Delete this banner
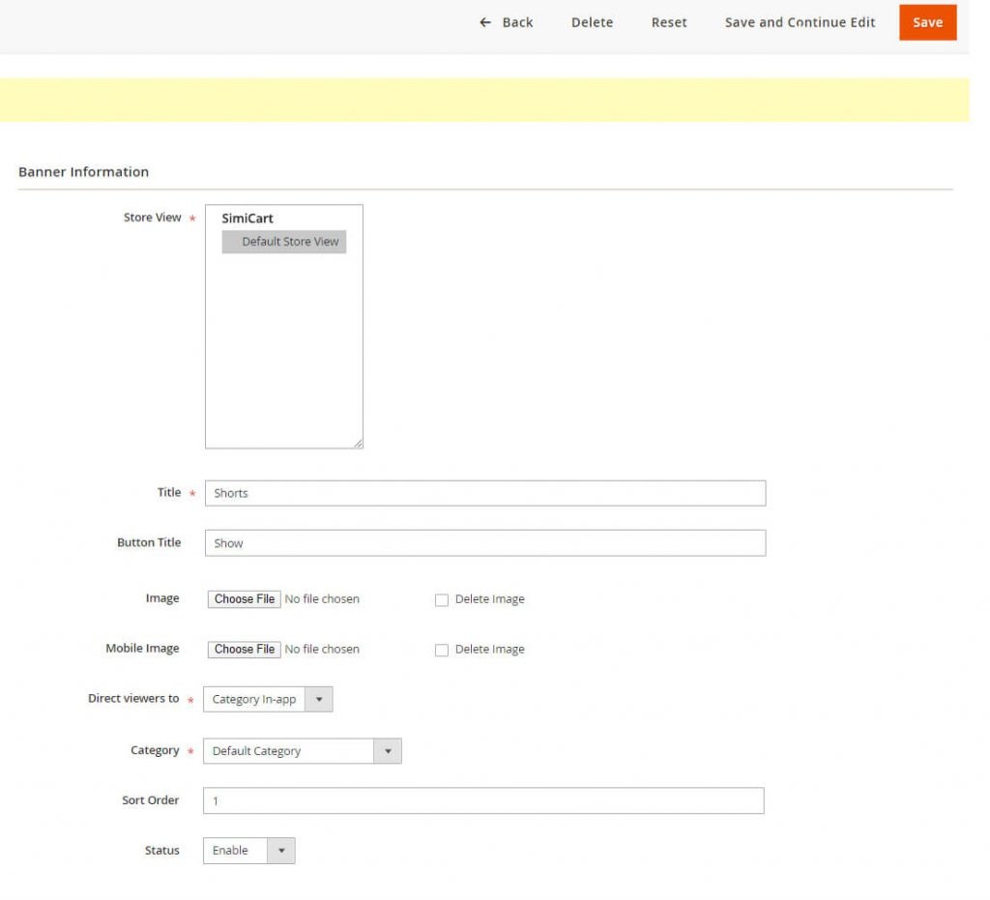990x900 pixels. [593, 23]
